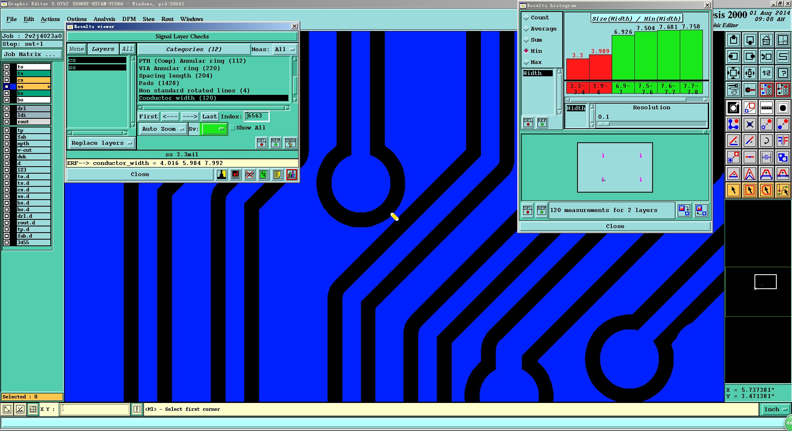The height and width of the screenshot is (431, 792).
Task: Enable the Show All checkbox
Action: pyautogui.click(x=233, y=128)
